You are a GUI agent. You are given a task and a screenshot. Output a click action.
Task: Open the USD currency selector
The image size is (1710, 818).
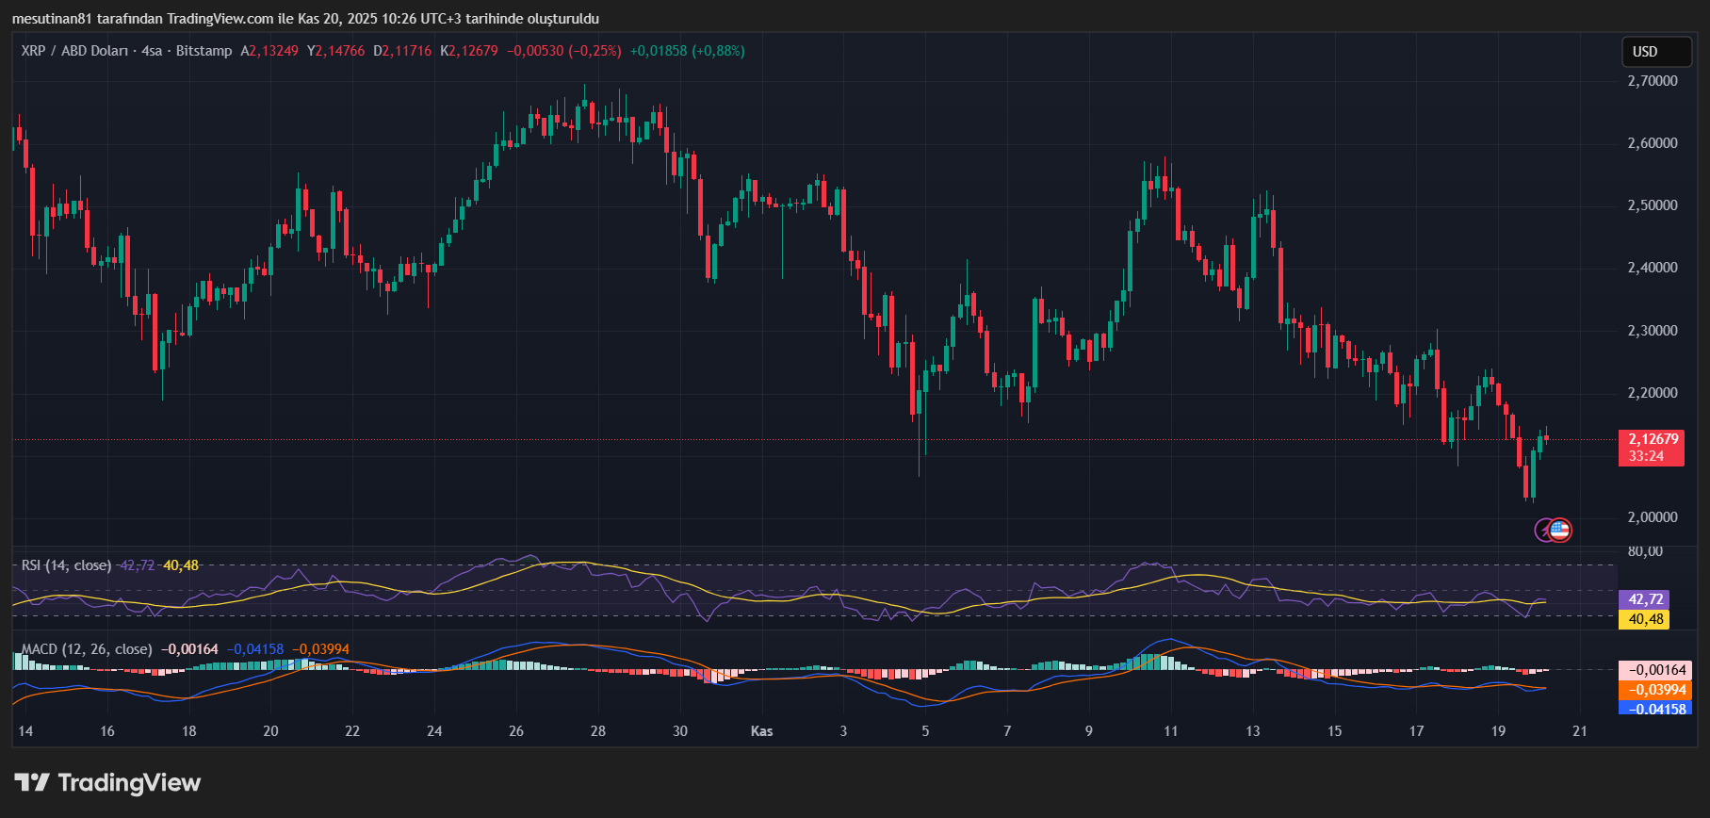tap(1655, 52)
